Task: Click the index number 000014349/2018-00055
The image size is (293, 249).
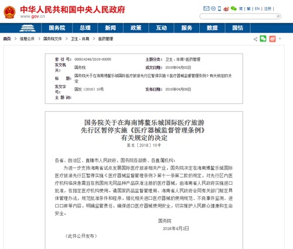Action: 93,60
